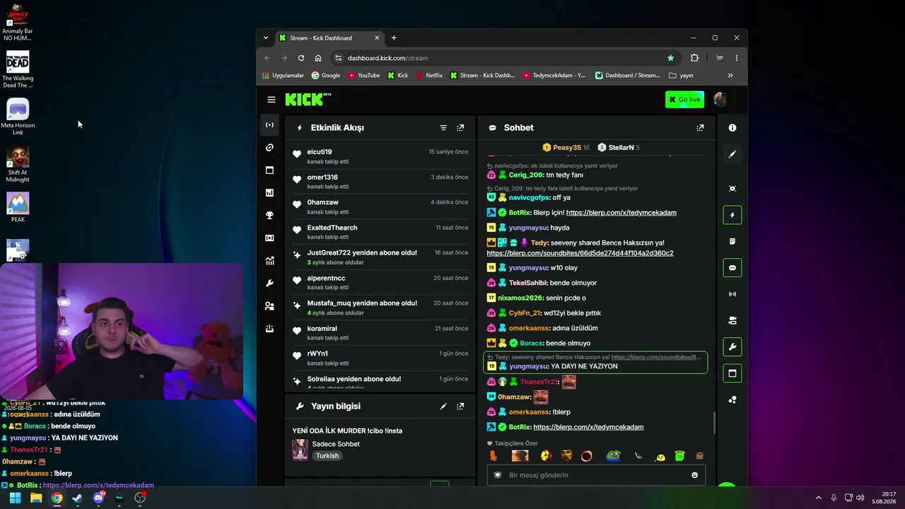Click the Sohbet chat scrollbar
The width and height of the screenshot is (905, 509).
[714, 423]
